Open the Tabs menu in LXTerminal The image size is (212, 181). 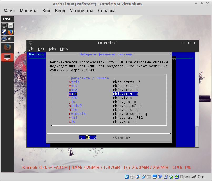coord(52,49)
